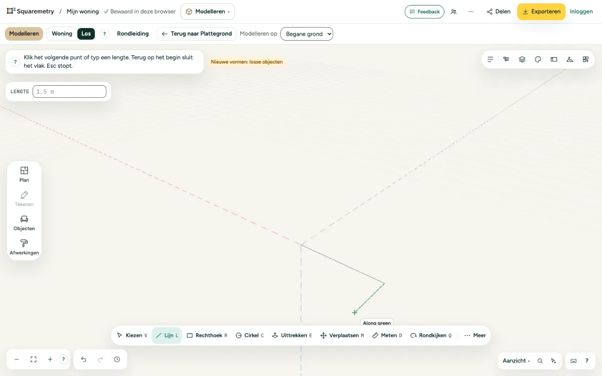This screenshot has height=376, width=602.
Task: Open keyboard shortcuts icon
Action: click(573, 361)
